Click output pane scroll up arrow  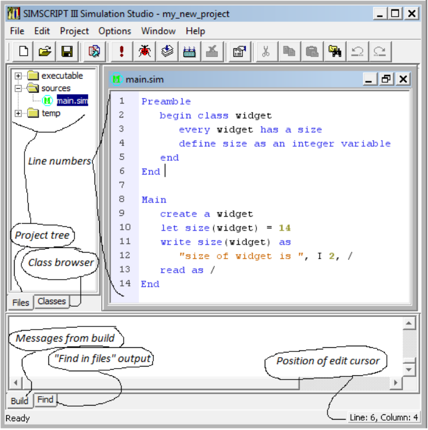(x=409, y=323)
